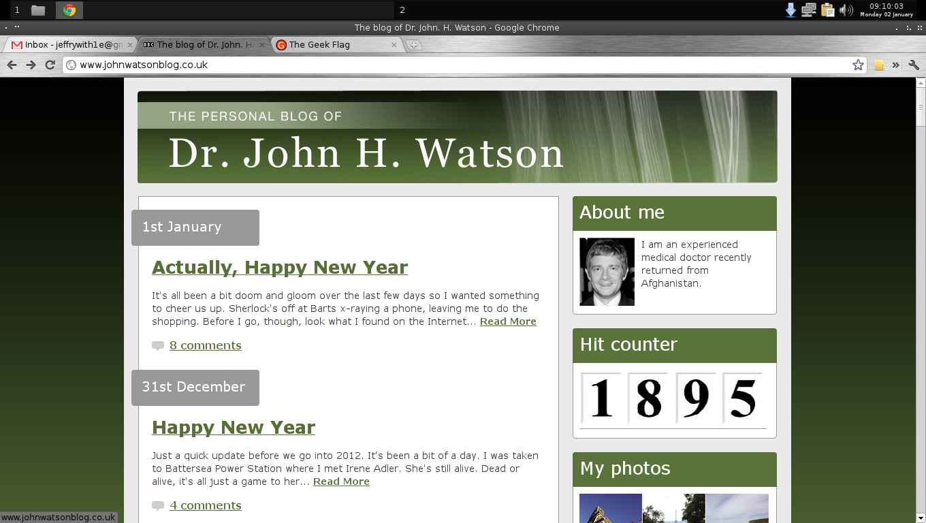Click the BBC favicon on the blog tab
Image resolution: width=926 pixels, height=523 pixels.
149,44
